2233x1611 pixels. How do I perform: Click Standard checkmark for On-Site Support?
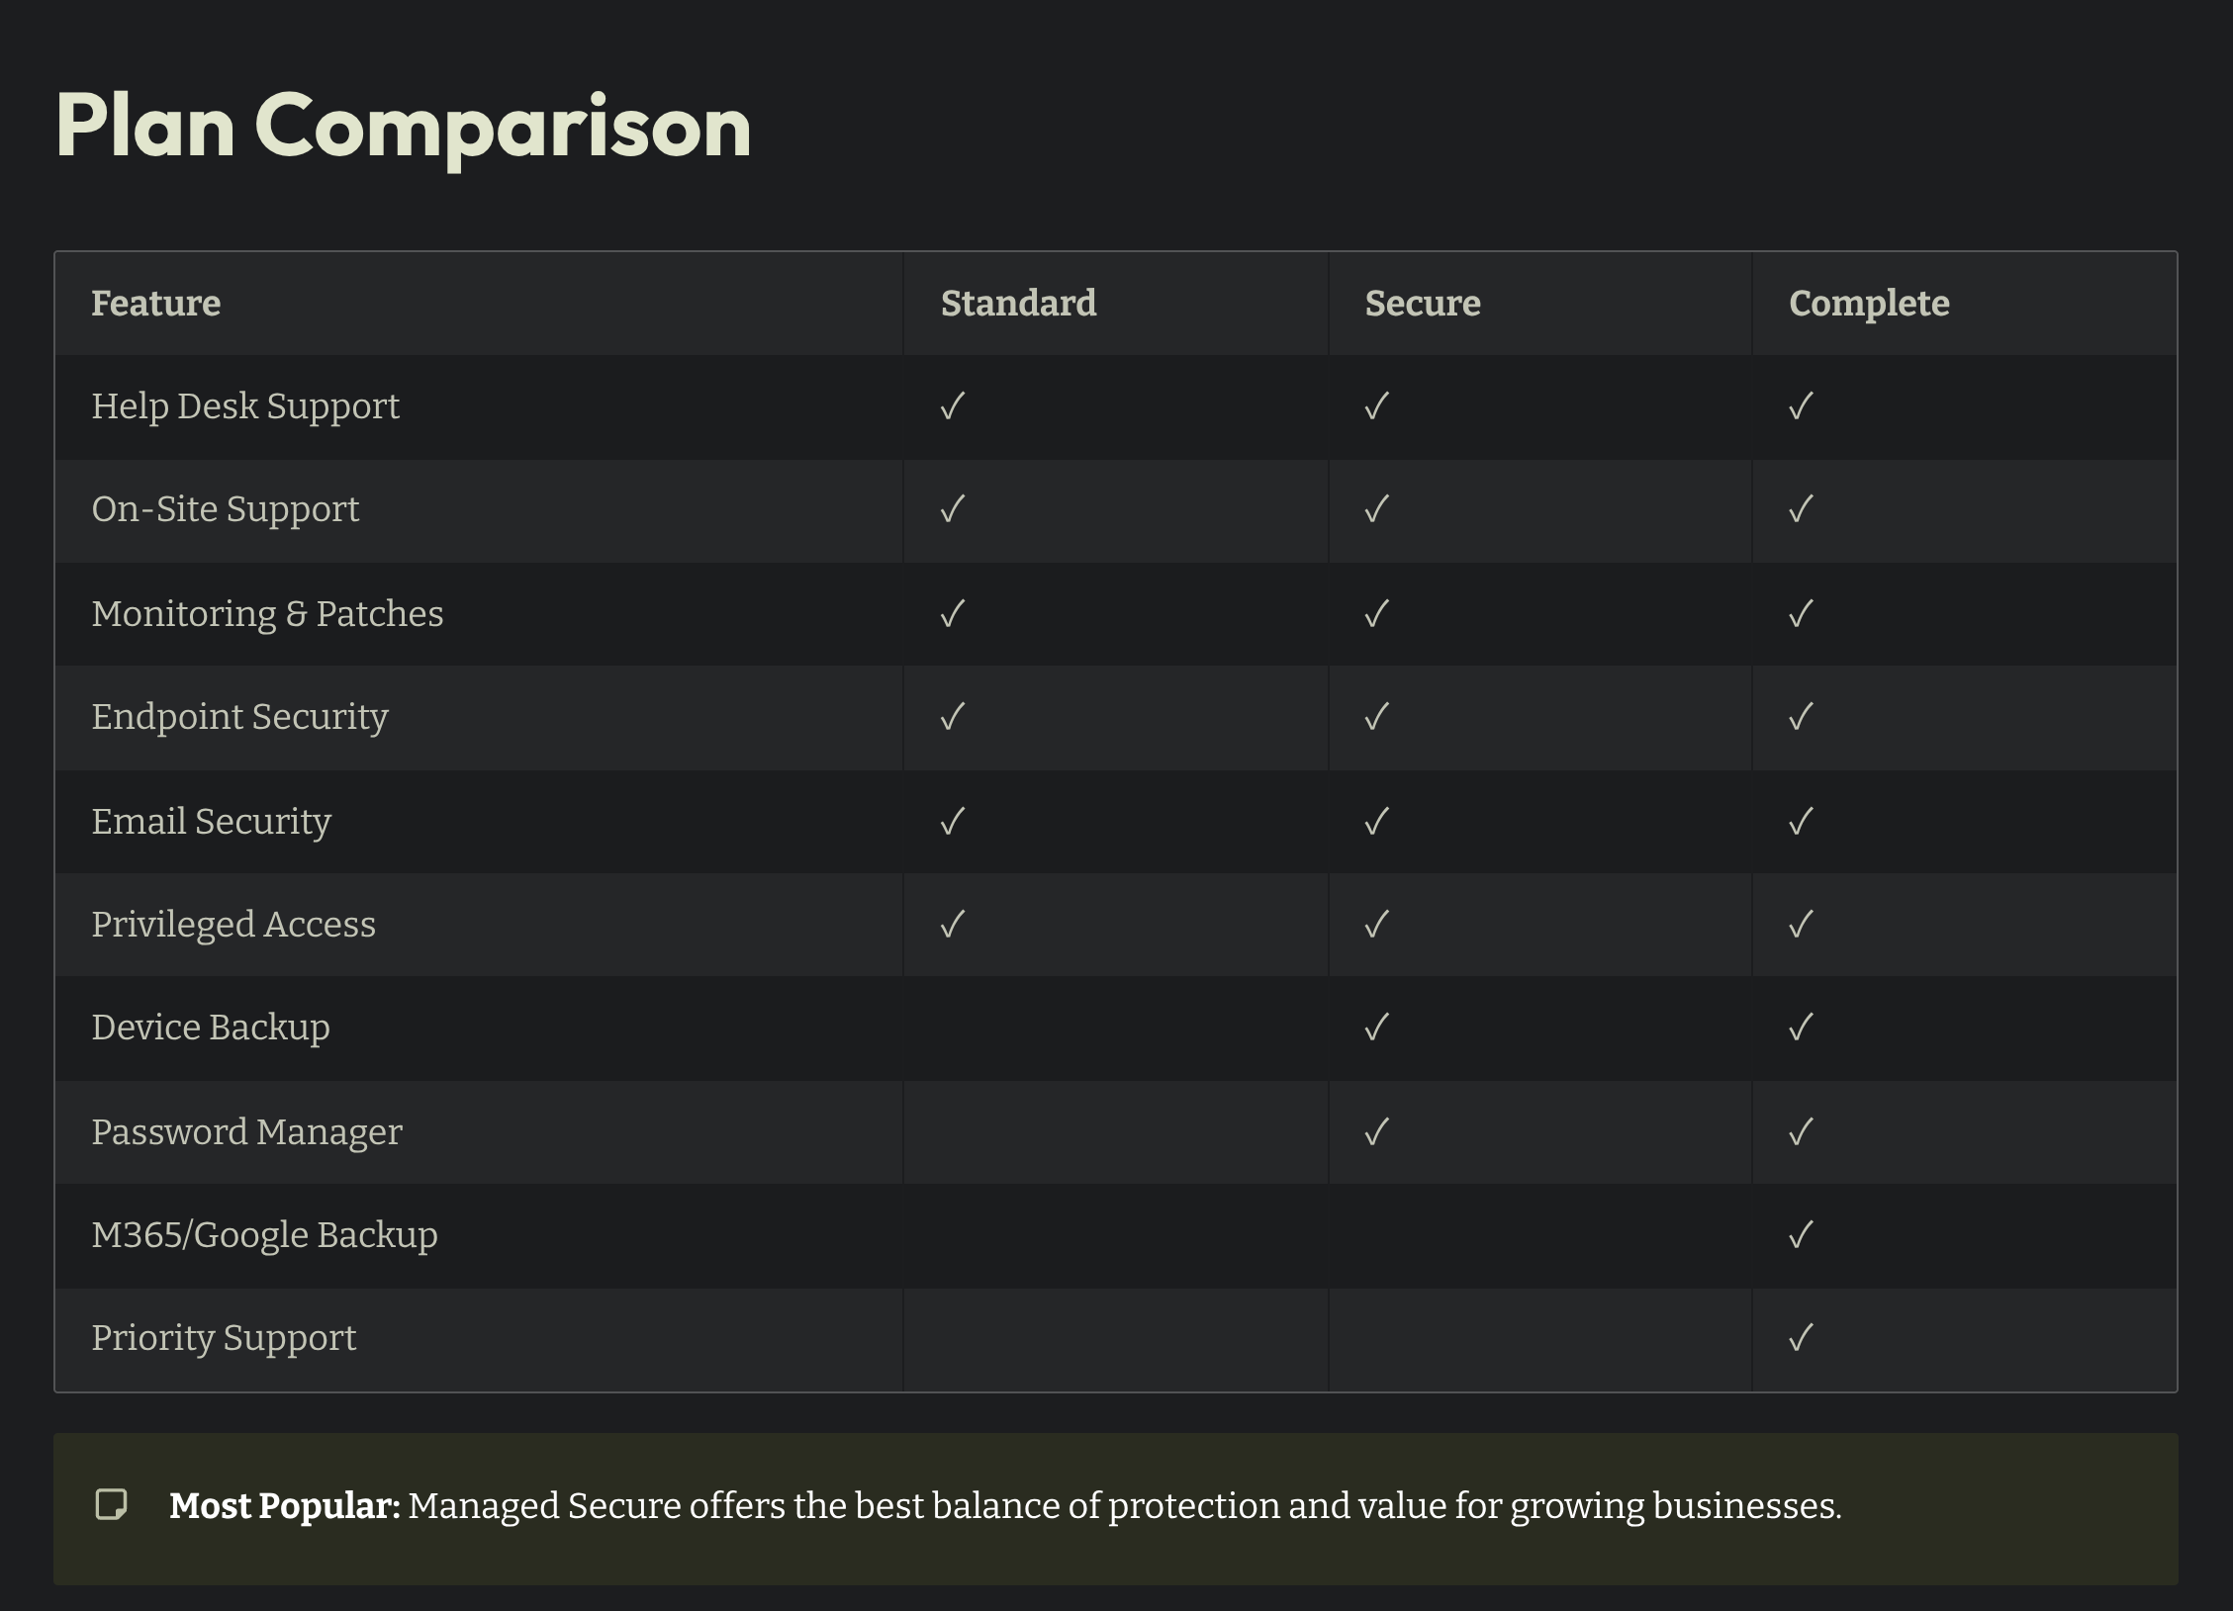coord(953,509)
